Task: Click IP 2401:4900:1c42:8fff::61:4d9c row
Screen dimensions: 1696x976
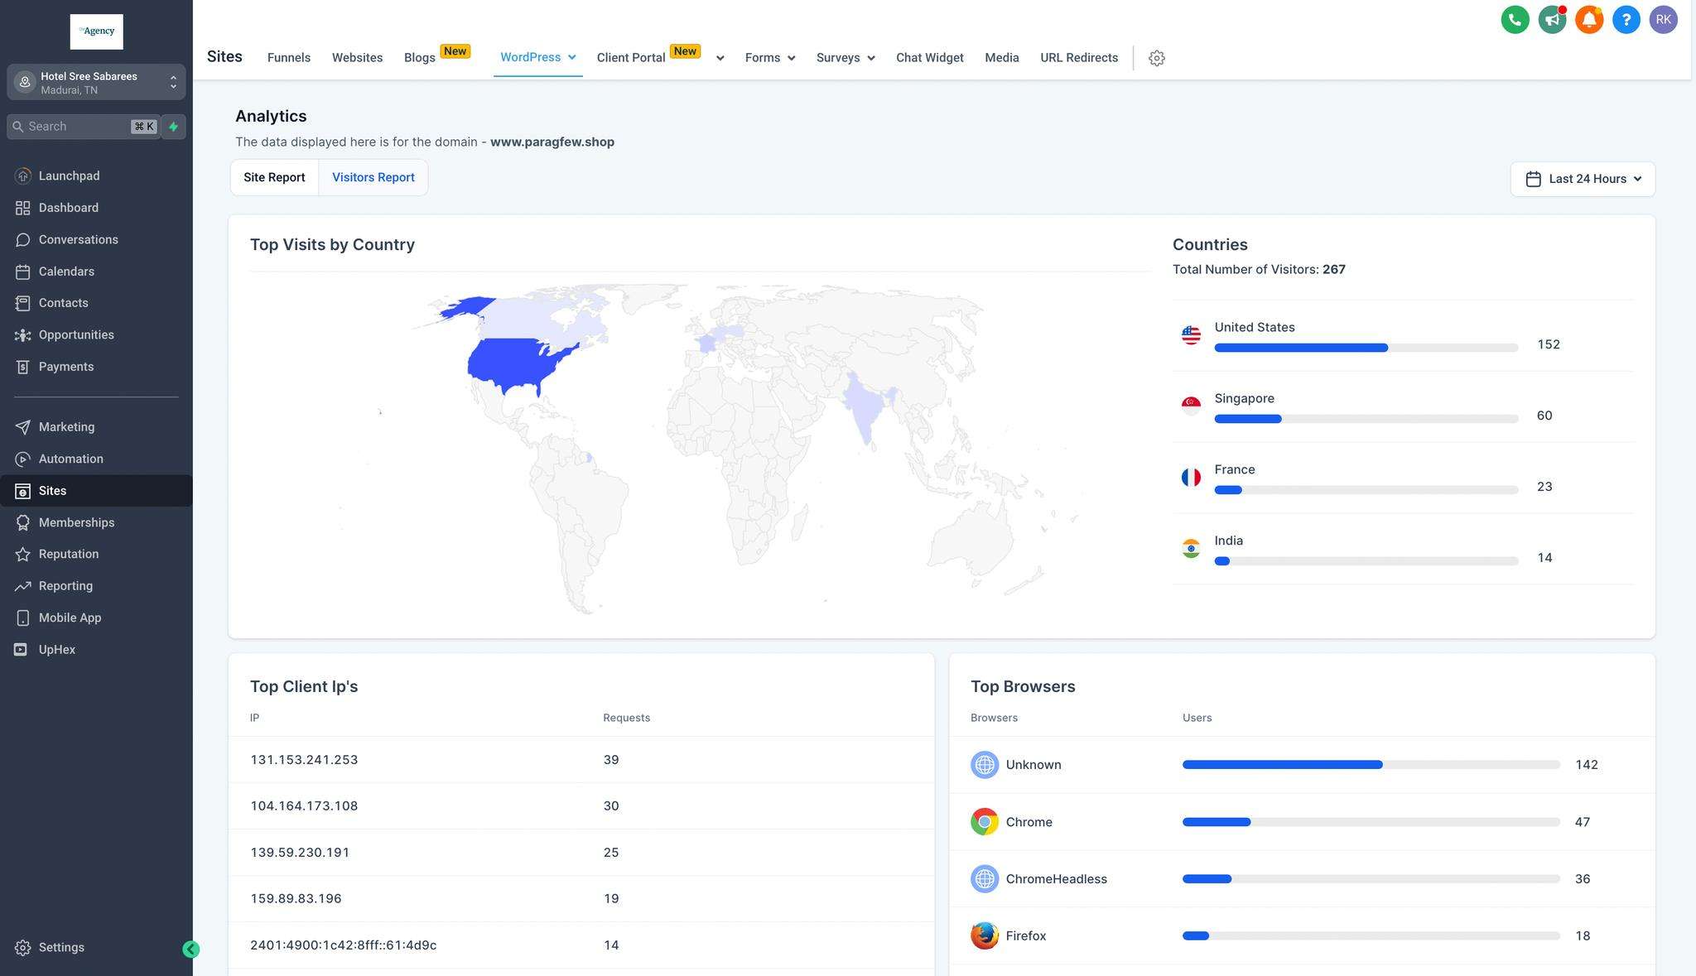Action: tap(581, 945)
